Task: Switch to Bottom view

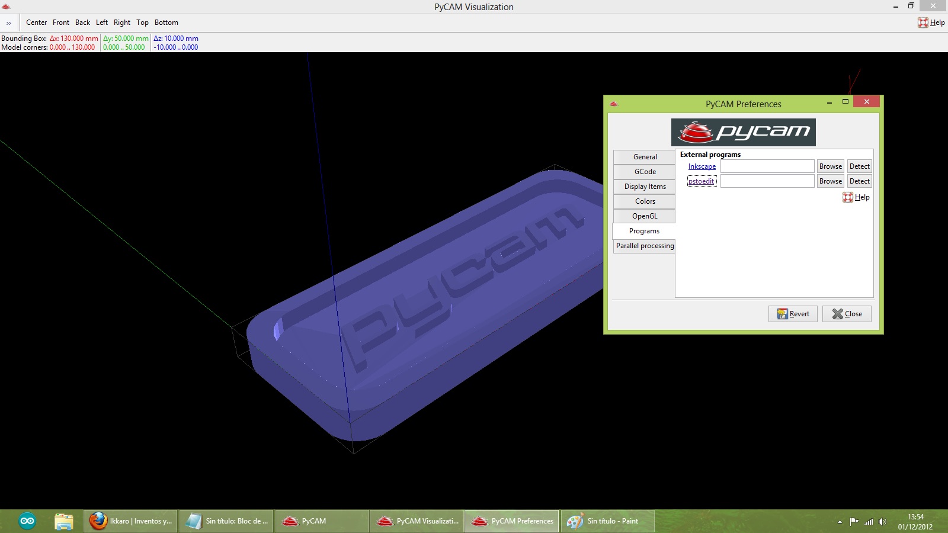Action: (x=166, y=23)
